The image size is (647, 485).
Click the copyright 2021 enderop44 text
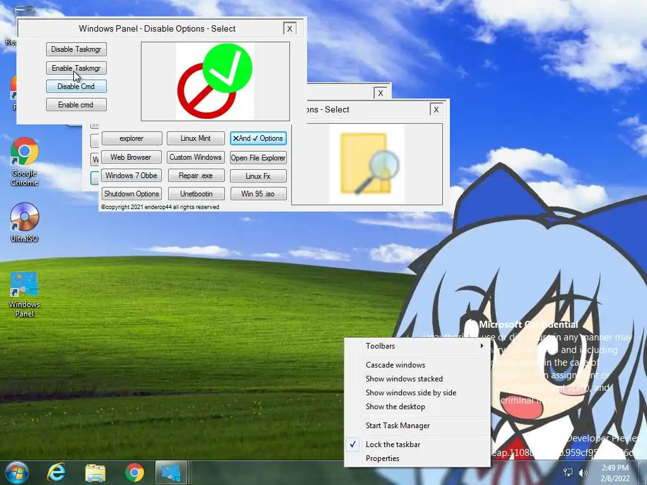(160, 207)
